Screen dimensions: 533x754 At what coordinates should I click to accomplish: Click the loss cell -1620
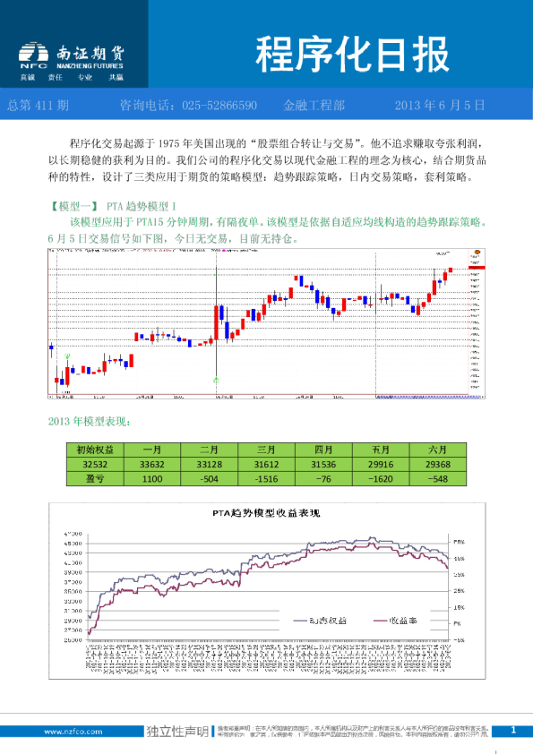pyautogui.click(x=381, y=478)
